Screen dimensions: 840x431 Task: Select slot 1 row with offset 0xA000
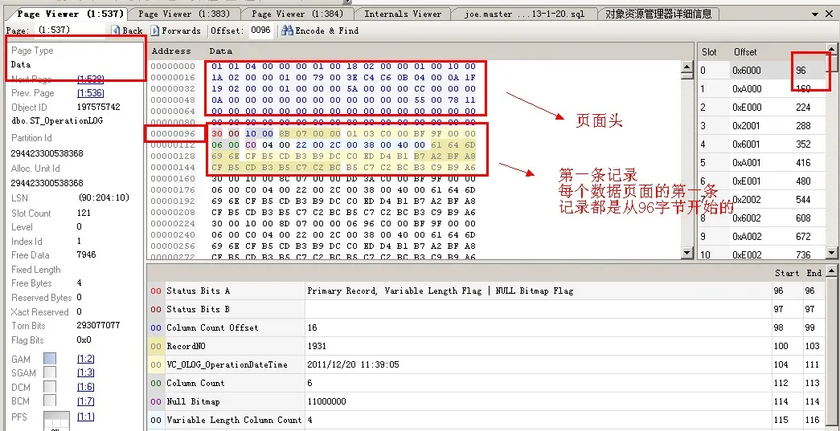point(761,89)
